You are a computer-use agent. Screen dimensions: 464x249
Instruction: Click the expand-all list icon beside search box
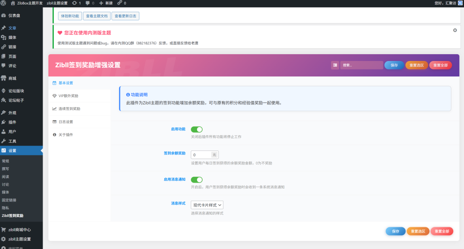(x=335, y=65)
